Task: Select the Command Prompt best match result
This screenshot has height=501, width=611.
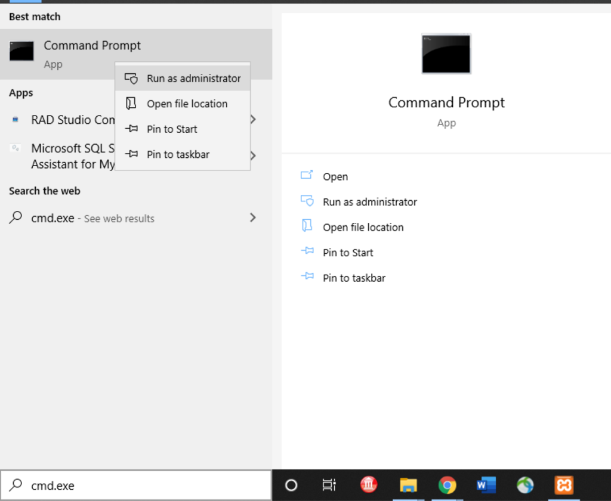Action: (136, 54)
